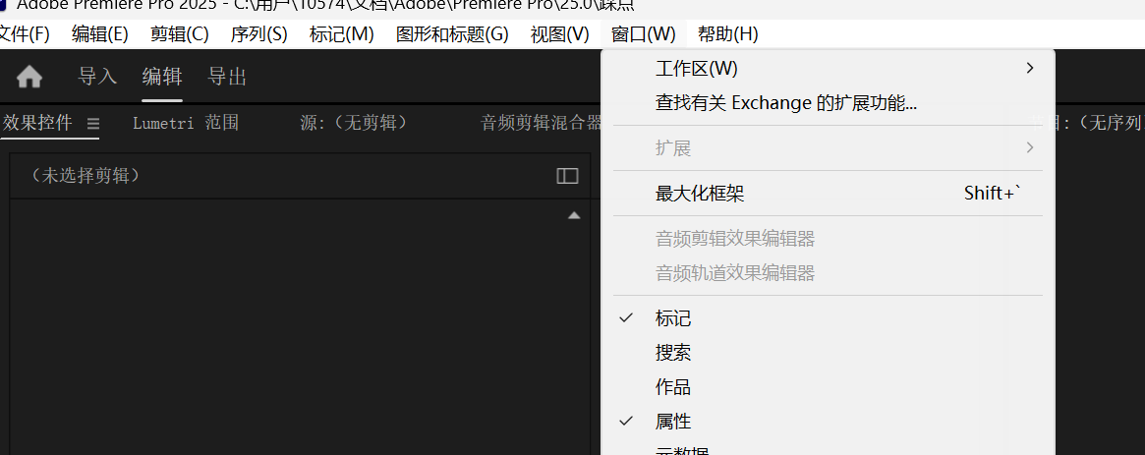Open the 视图(V) menu
The image size is (1145, 455).
pos(559,34)
